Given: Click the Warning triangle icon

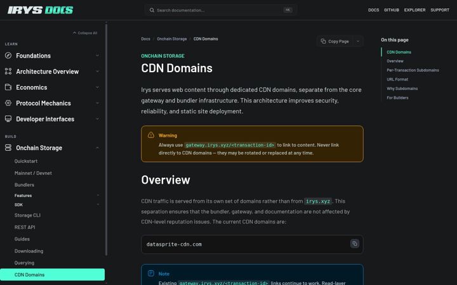Looking at the screenshot, I should pyautogui.click(x=150, y=135).
